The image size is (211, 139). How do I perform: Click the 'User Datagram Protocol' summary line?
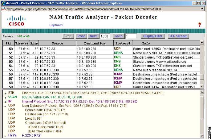click(x=74, y=106)
